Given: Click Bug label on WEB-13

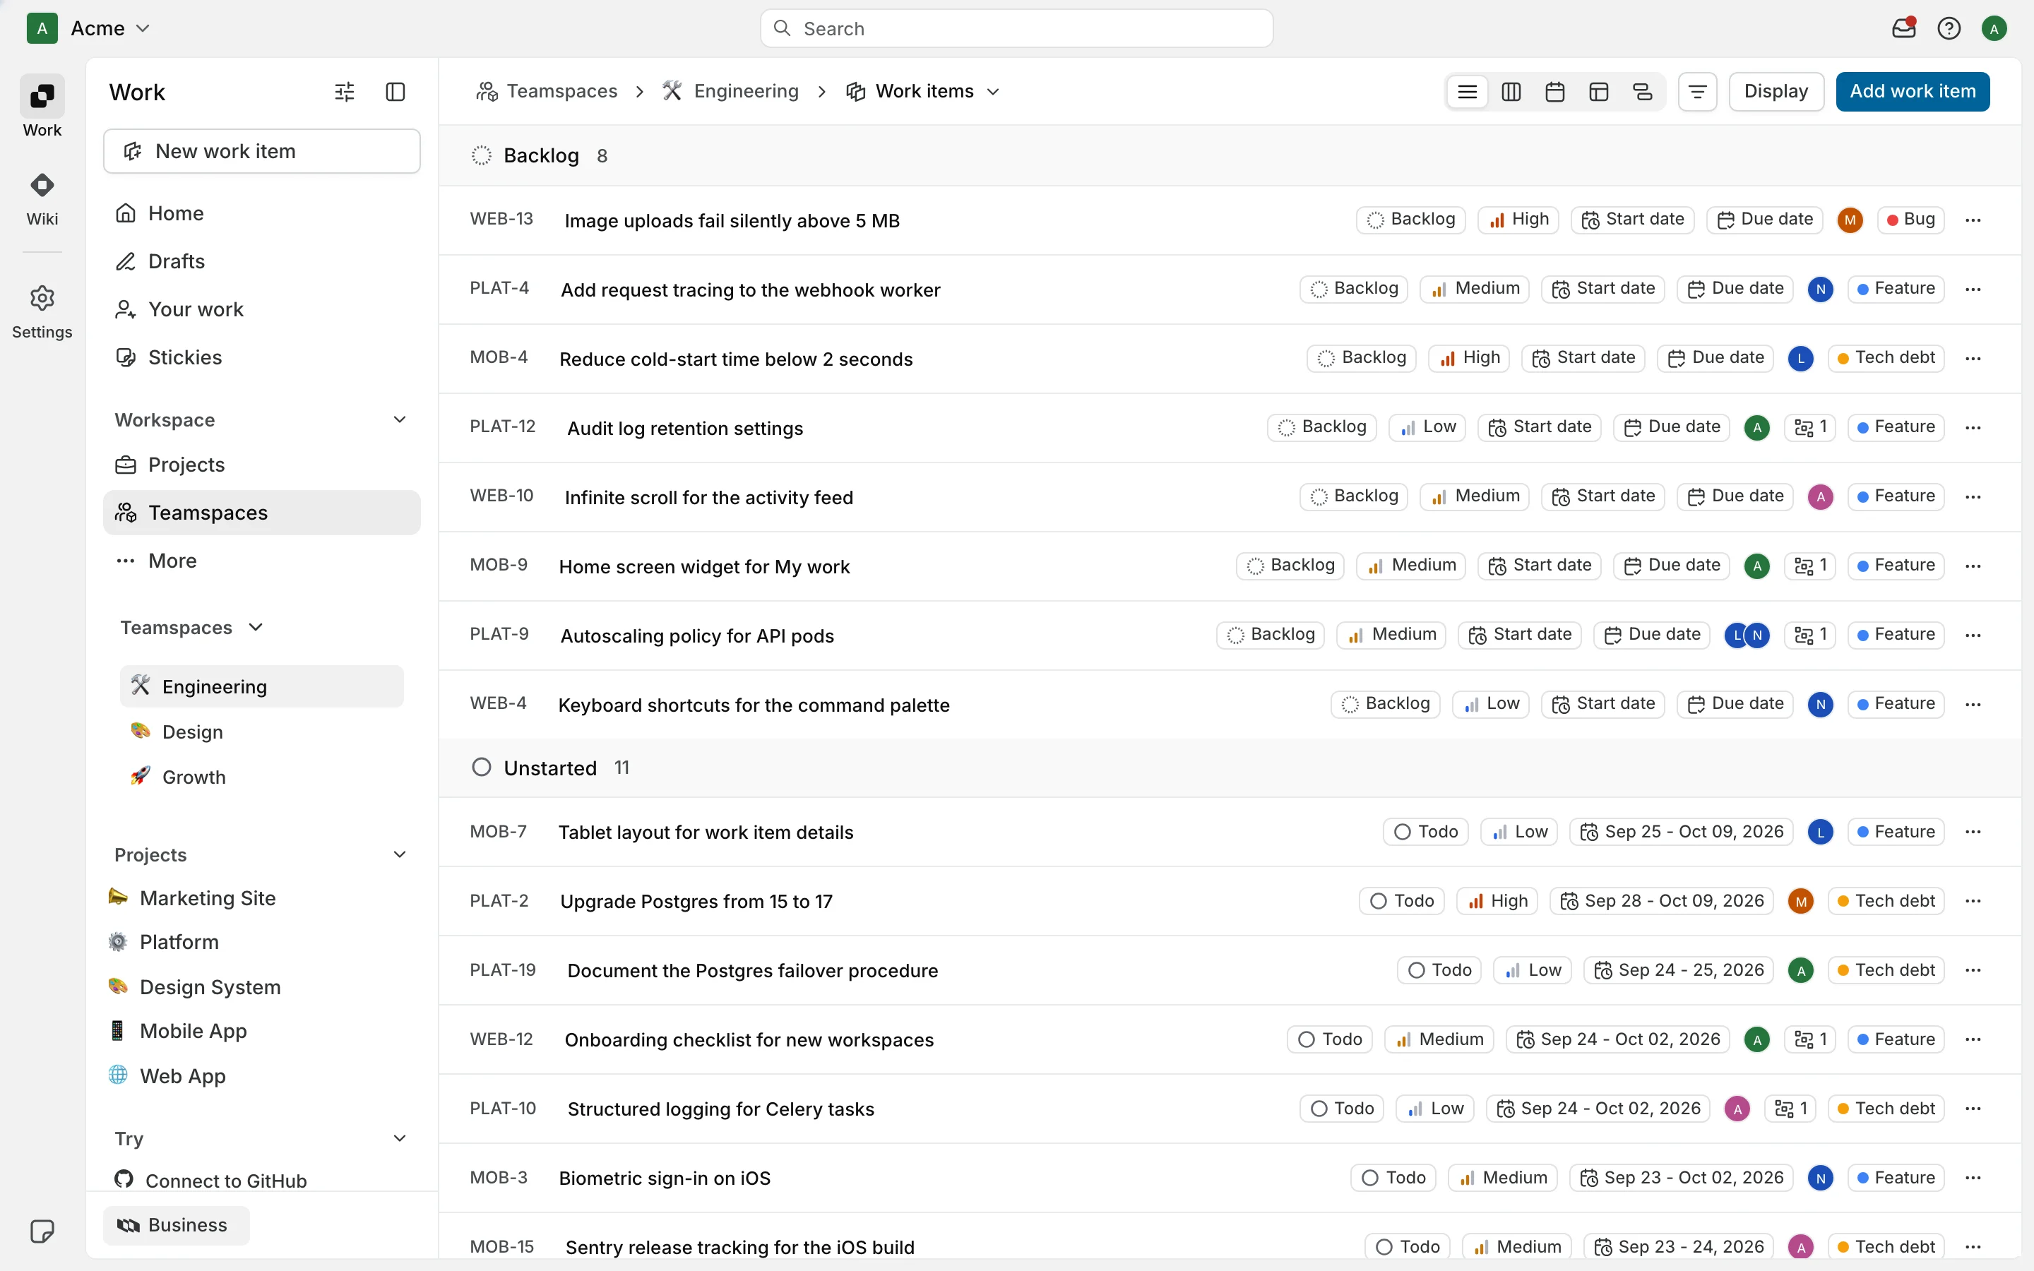Looking at the screenshot, I should point(1910,220).
